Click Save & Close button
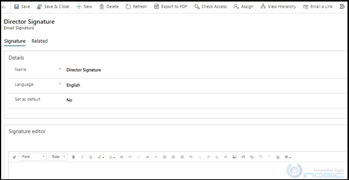This screenshot has height=180, width=349. (x=53, y=6)
